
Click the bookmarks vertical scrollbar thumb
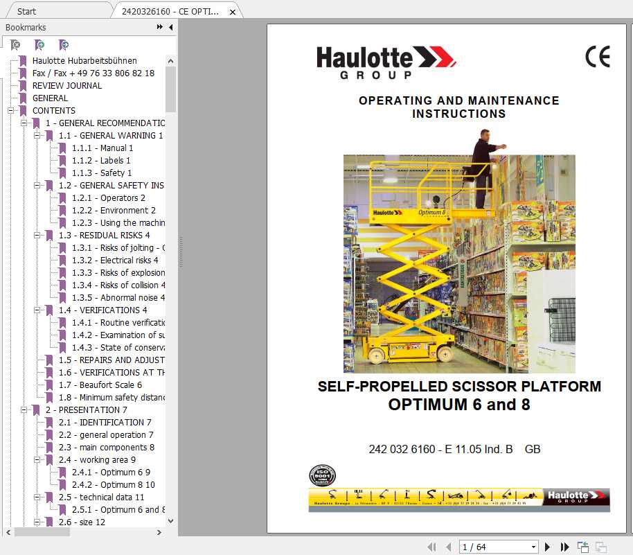tap(171, 89)
